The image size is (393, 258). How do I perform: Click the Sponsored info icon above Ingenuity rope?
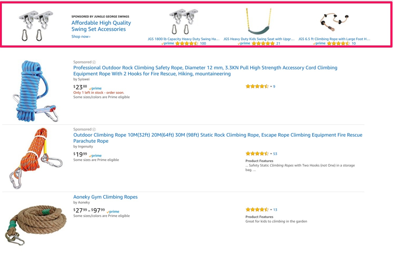[94, 129]
